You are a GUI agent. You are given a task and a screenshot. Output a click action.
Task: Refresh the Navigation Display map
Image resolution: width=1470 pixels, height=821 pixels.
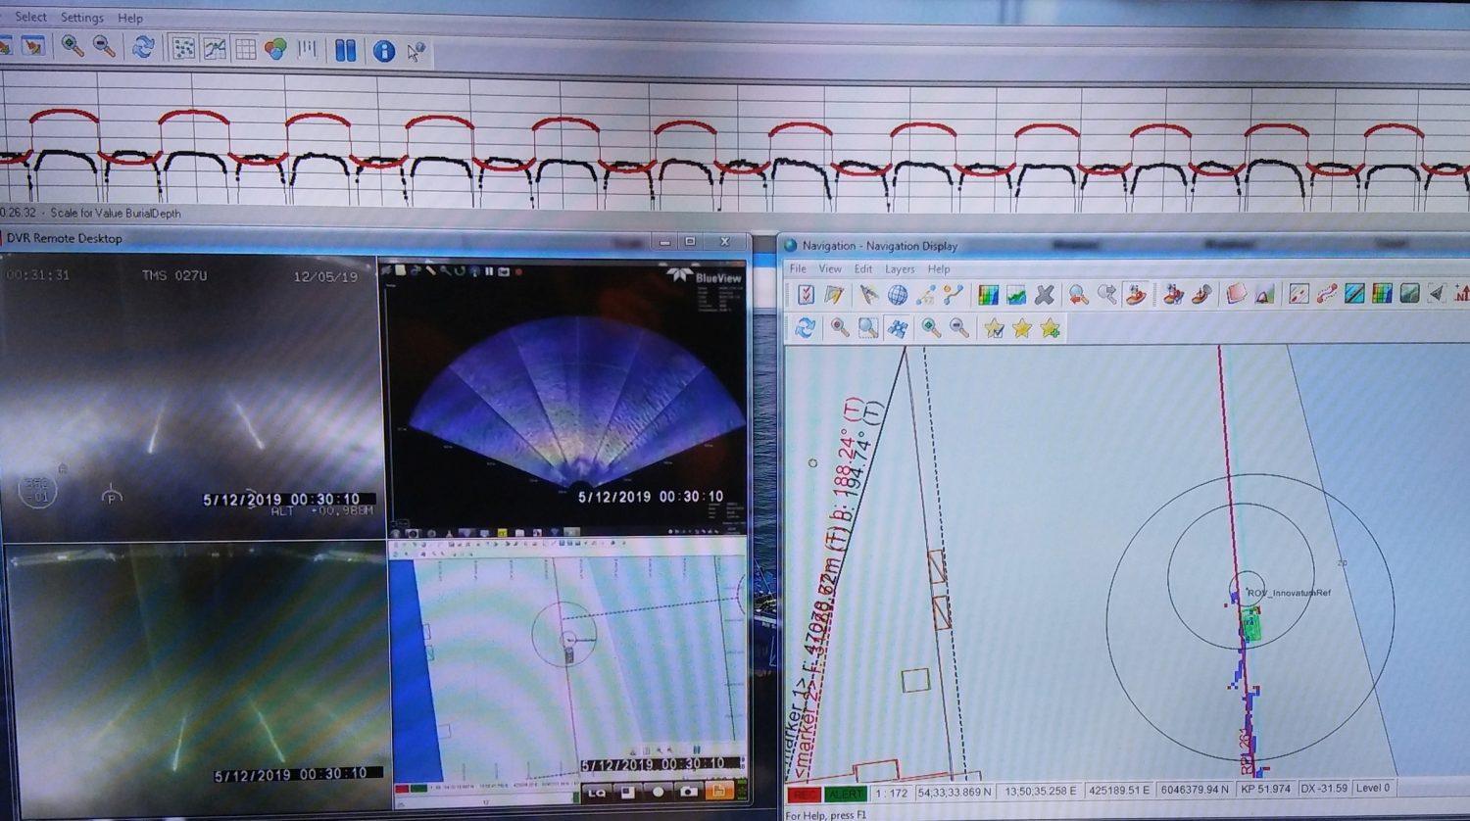[x=805, y=328]
